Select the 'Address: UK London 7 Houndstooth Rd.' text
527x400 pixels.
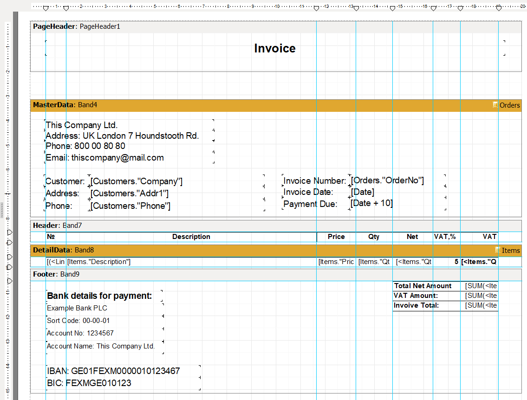tap(122, 135)
